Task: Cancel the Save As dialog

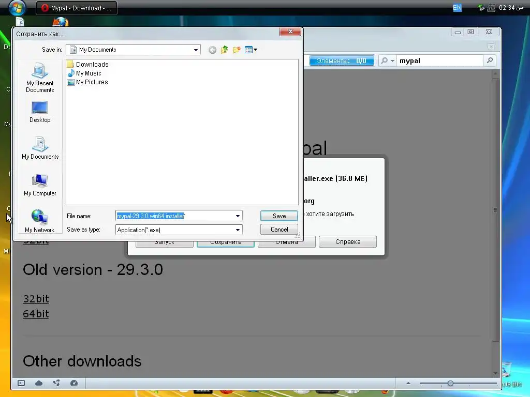Action: (x=279, y=230)
